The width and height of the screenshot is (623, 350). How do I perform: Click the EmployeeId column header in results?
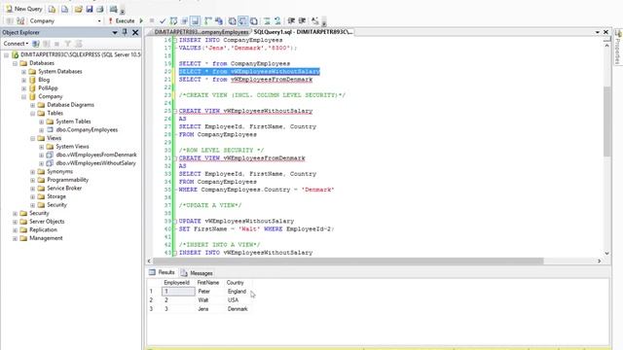tap(176, 283)
